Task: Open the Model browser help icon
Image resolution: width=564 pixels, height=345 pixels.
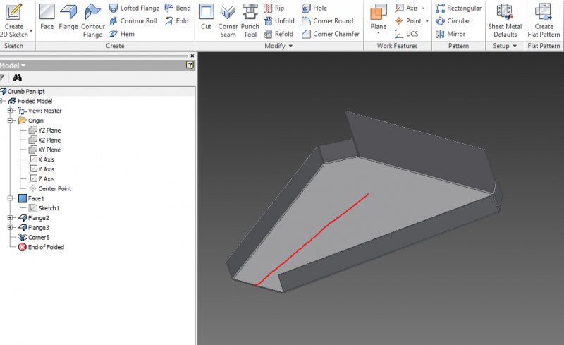Action: pyautogui.click(x=190, y=65)
